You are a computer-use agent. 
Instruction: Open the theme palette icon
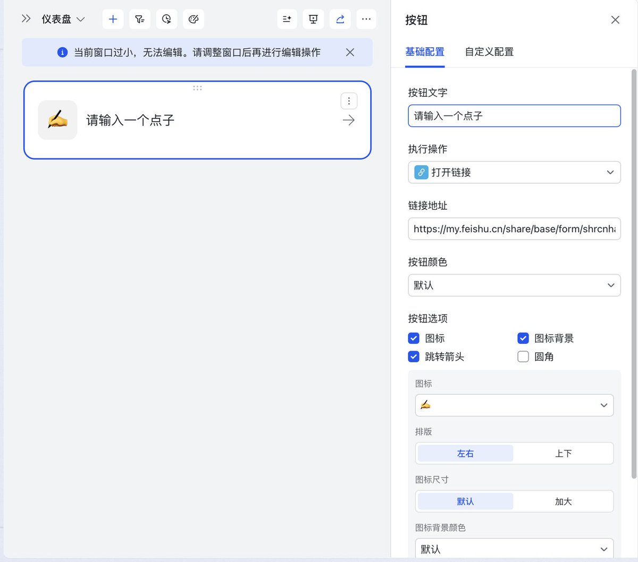coord(194,19)
